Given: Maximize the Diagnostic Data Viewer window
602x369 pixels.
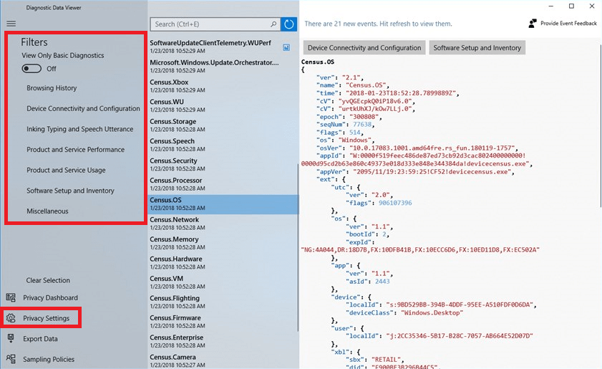Looking at the screenshot, I should point(571,6).
